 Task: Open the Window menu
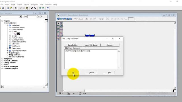tap(48, 5)
